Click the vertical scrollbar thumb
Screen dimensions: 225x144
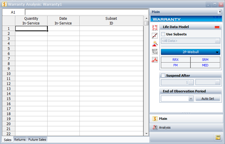coord(146,23)
